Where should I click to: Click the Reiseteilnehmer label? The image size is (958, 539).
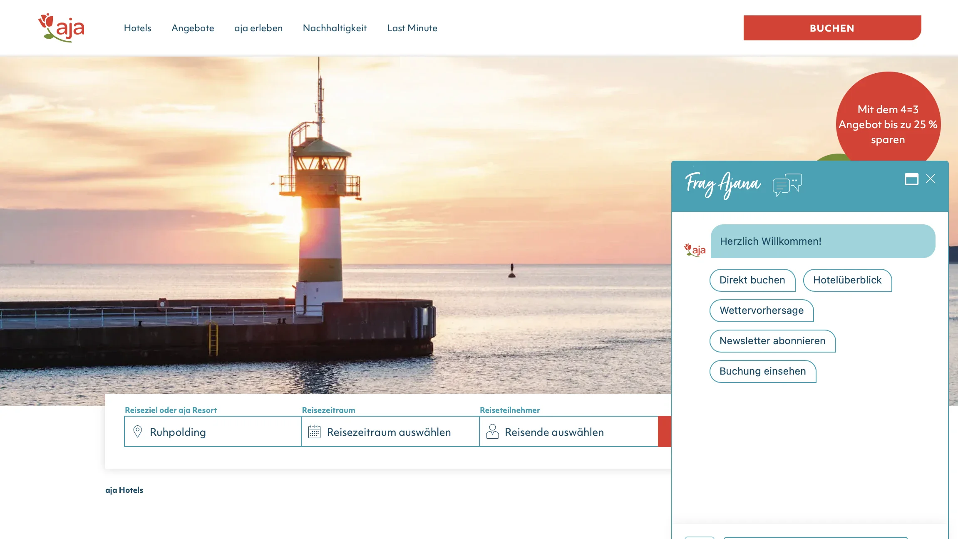coord(510,410)
